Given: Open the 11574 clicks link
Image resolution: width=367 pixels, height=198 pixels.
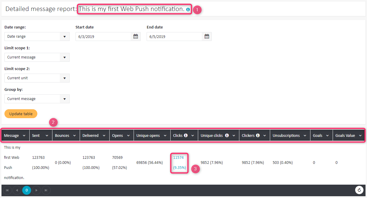Looking at the screenshot, I should 178,158.
